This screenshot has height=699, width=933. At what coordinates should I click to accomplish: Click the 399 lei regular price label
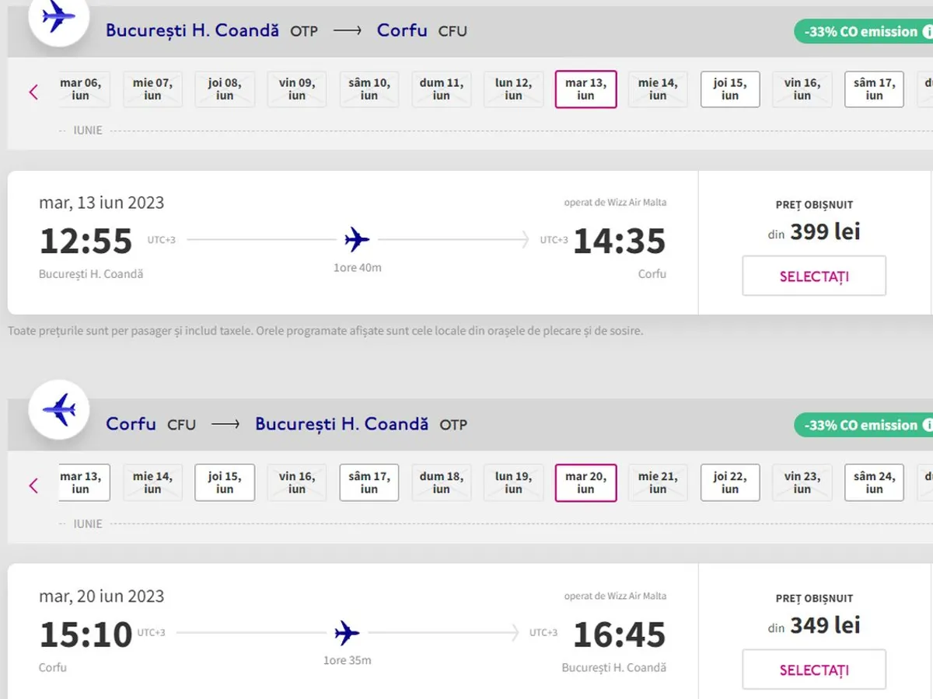pyautogui.click(x=814, y=231)
